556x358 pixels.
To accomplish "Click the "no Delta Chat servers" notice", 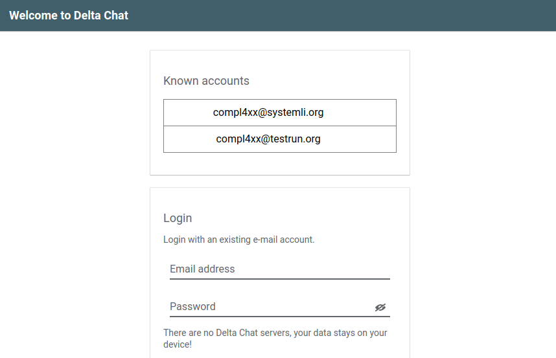I will point(275,339).
